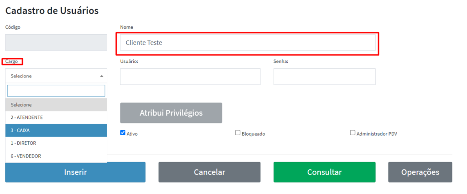This screenshot has height=194, width=467.
Task: Click the disabled Código field
Action: click(x=56, y=42)
